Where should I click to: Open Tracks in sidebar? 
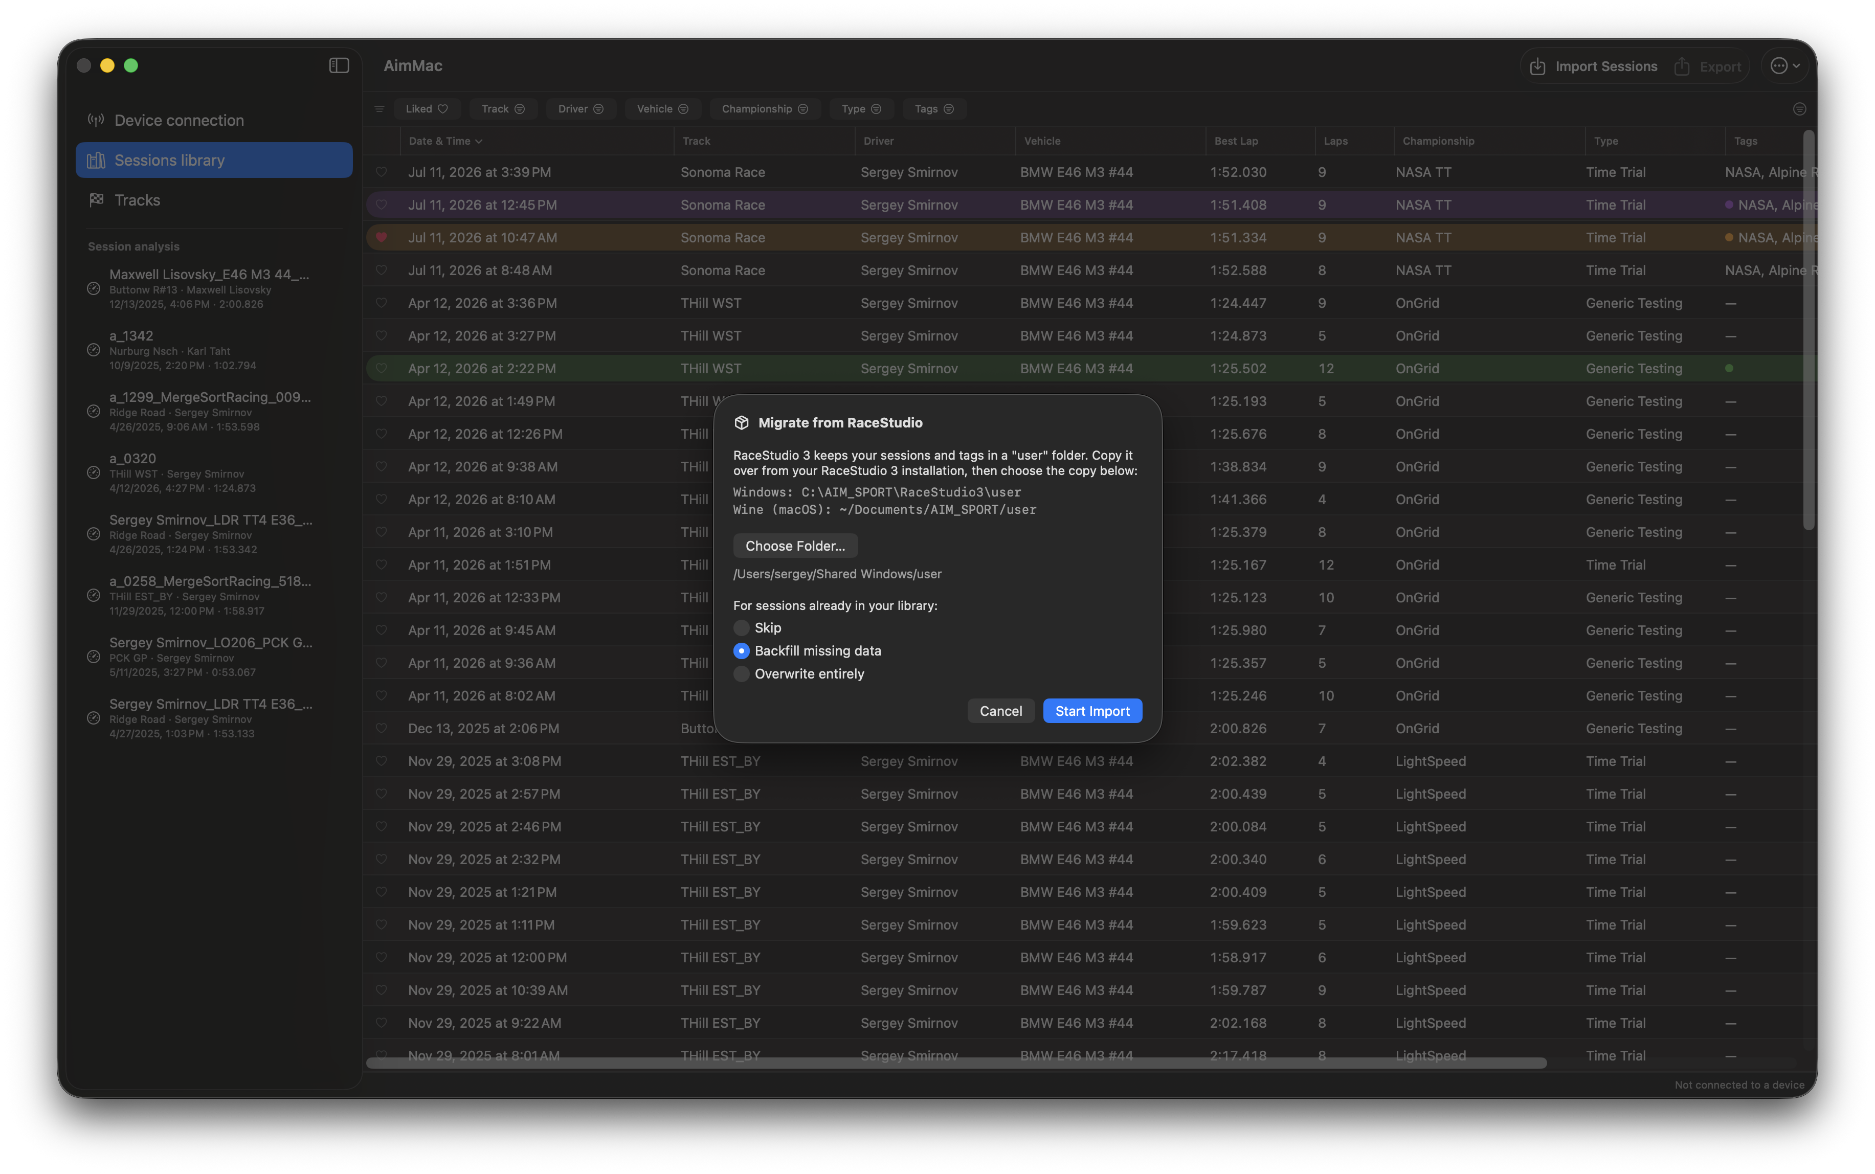(x=214, y=199)
